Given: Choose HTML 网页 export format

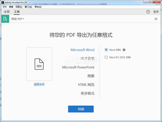Looking at the screenshot, I should point(86,85).
